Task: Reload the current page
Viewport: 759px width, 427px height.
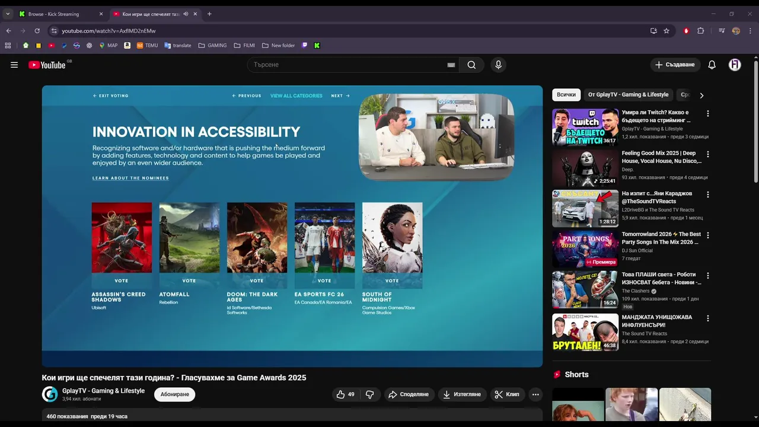Action: pos(37,31)
